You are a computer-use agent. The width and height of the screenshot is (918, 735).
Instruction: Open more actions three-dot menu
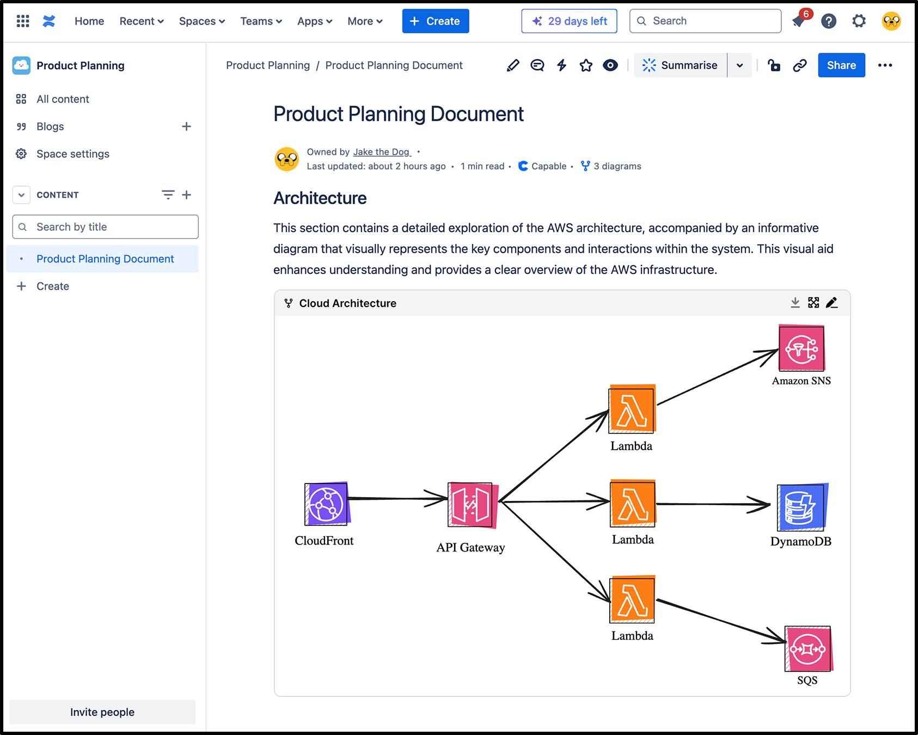tap(885, 65)
